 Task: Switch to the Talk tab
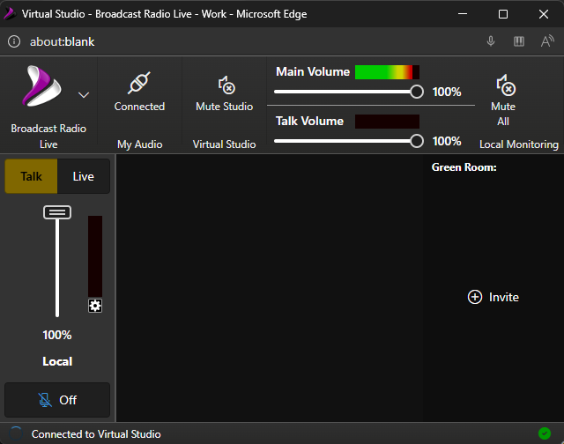pos(31,176)
